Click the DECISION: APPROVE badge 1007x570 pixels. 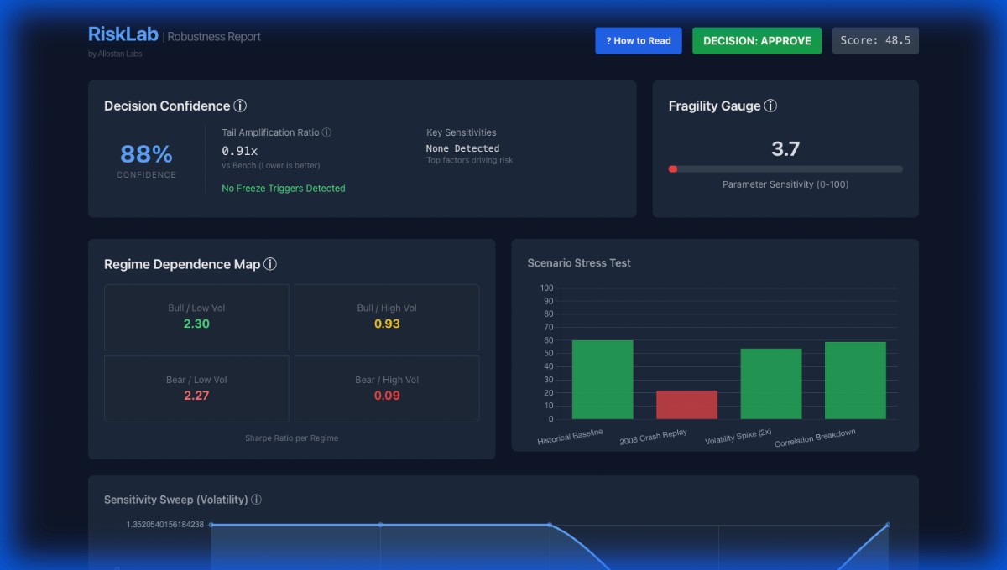tap(757, 40)
